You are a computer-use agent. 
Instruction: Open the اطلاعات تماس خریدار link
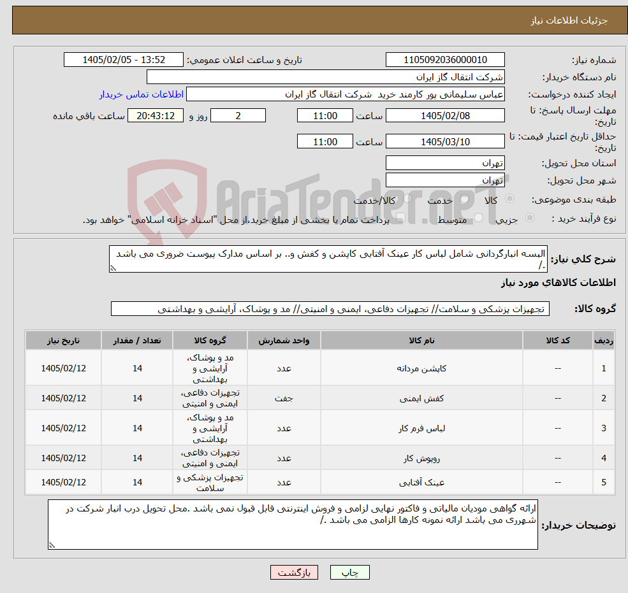[x=142, y=94]
